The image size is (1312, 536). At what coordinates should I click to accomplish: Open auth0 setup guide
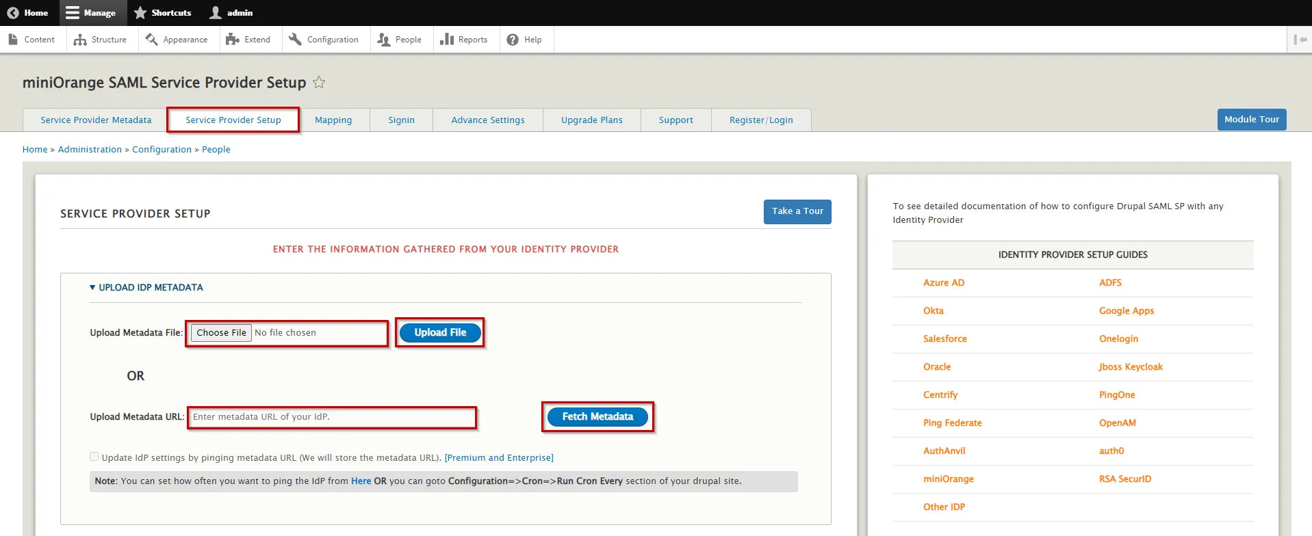pos(1111,451)
